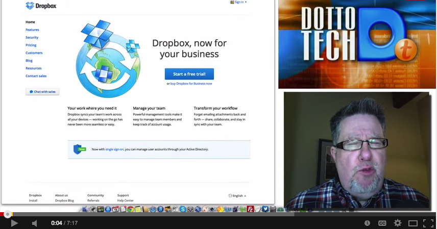Enter fullscreen with the corner brackets icon

pos(428,223)
